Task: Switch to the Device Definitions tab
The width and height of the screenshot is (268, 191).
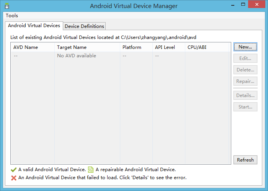Action: pyautogui.click(x=84, y=26)
